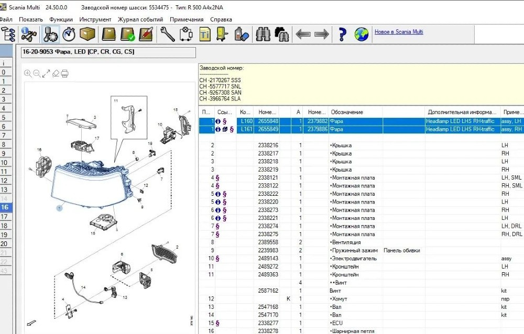The width and height of the screenshot is (524, 334).
Task: Open the Показать menu
Action: (31, 19)
